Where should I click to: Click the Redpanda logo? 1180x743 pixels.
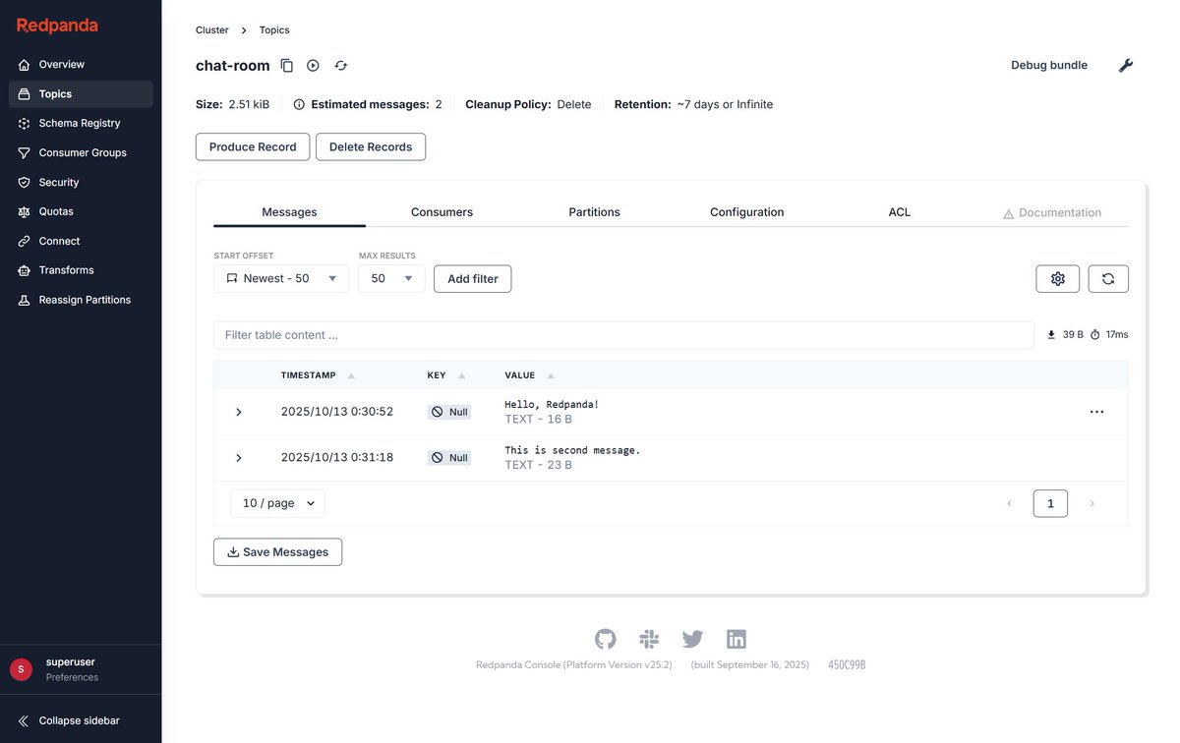pyautogui.click(x=57, y=26)
